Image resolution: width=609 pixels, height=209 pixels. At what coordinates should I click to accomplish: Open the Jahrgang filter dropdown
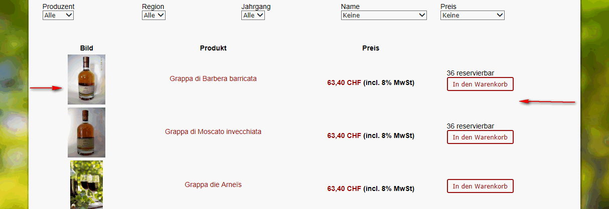click(x=253, y=15)
